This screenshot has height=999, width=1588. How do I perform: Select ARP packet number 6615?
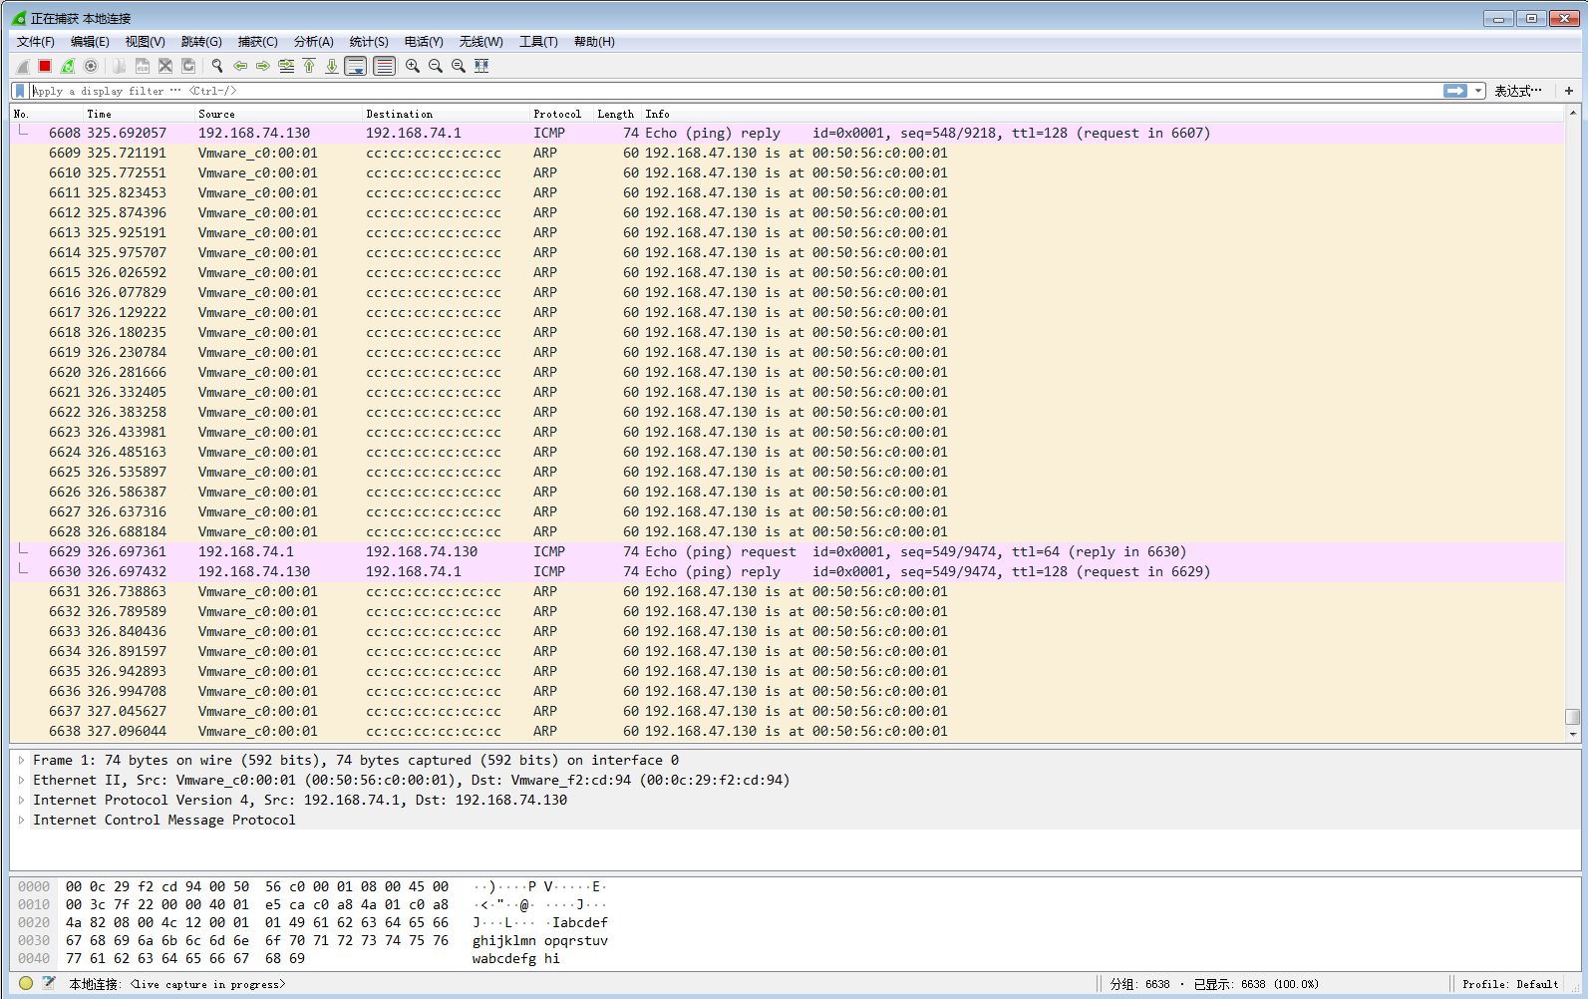click(x=788, y=272)
